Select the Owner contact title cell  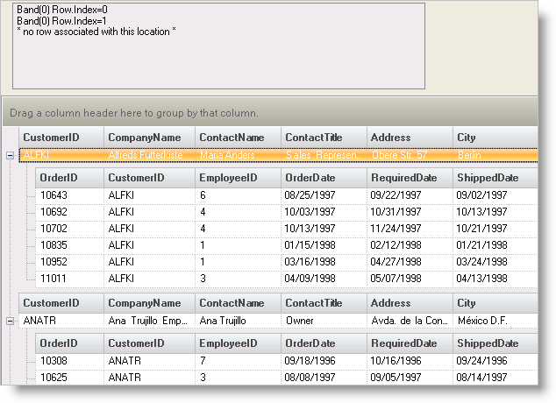click(323, 321)
